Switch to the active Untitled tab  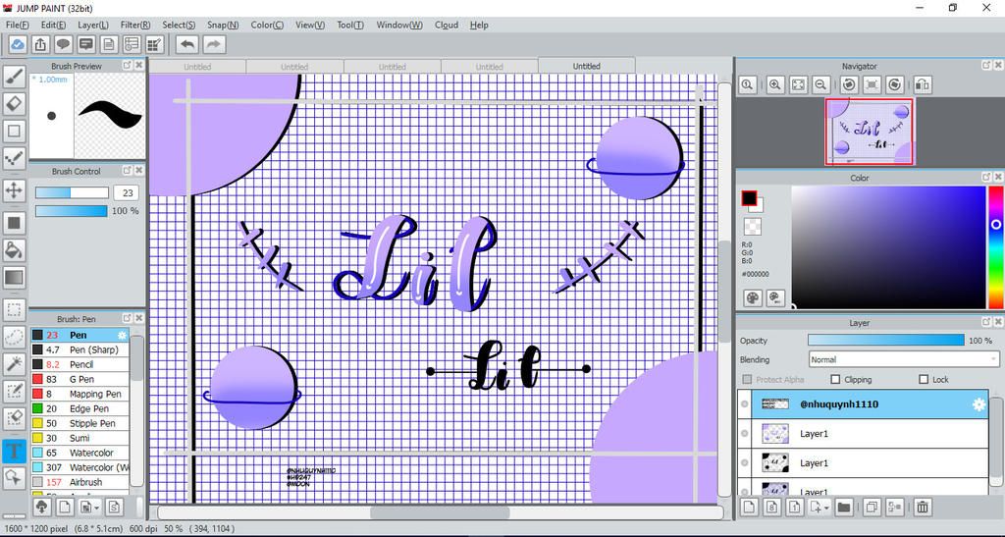[587, 66]
